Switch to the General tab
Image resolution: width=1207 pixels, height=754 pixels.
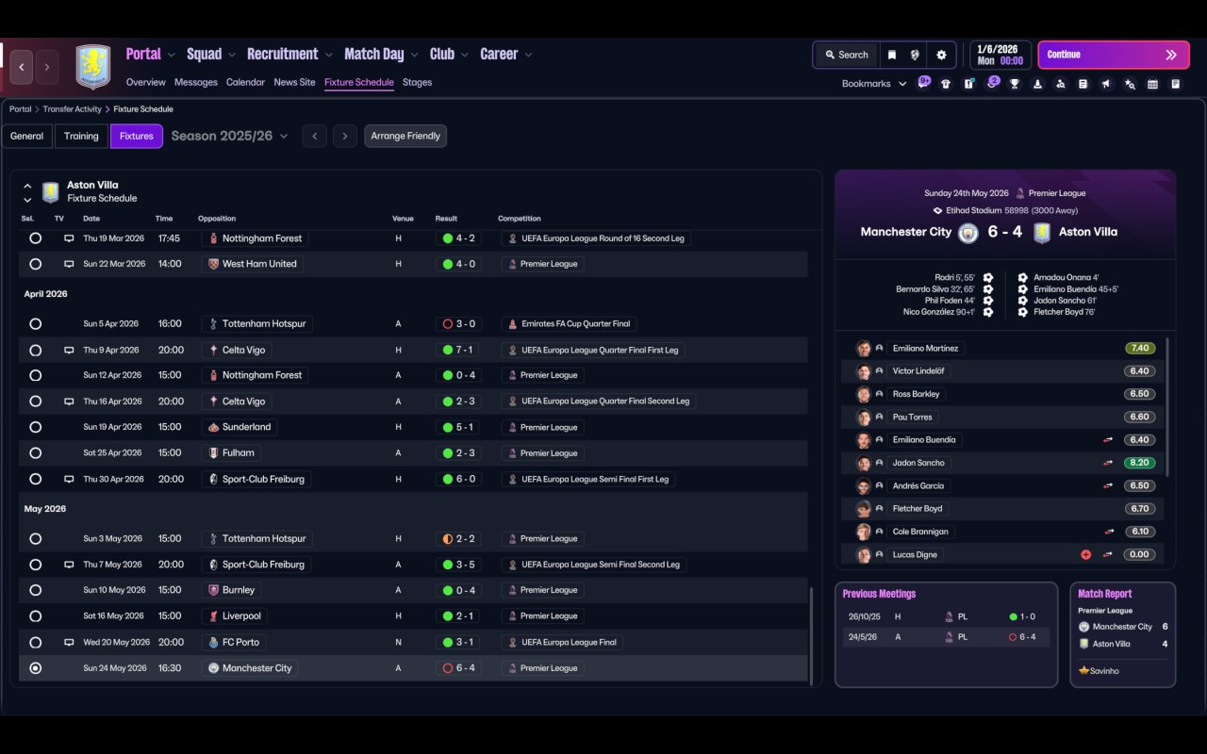tap(26, 136)
